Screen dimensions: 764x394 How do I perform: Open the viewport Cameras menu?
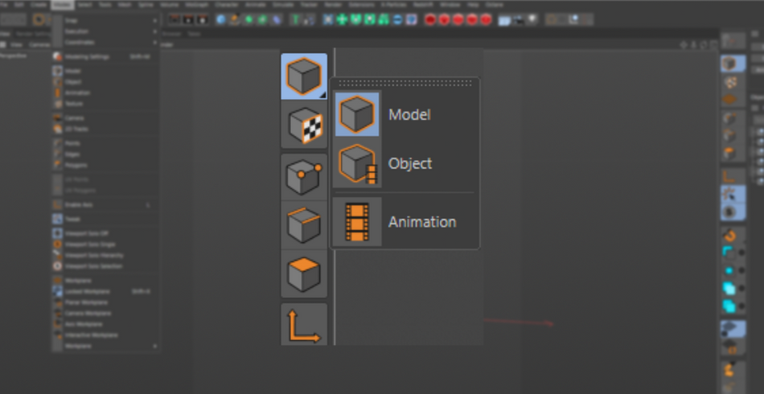point(39,44)
